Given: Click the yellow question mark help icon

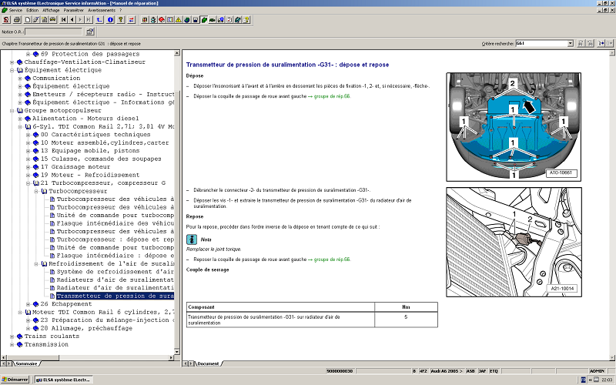Looking at the screenshot, I should 121,20.
